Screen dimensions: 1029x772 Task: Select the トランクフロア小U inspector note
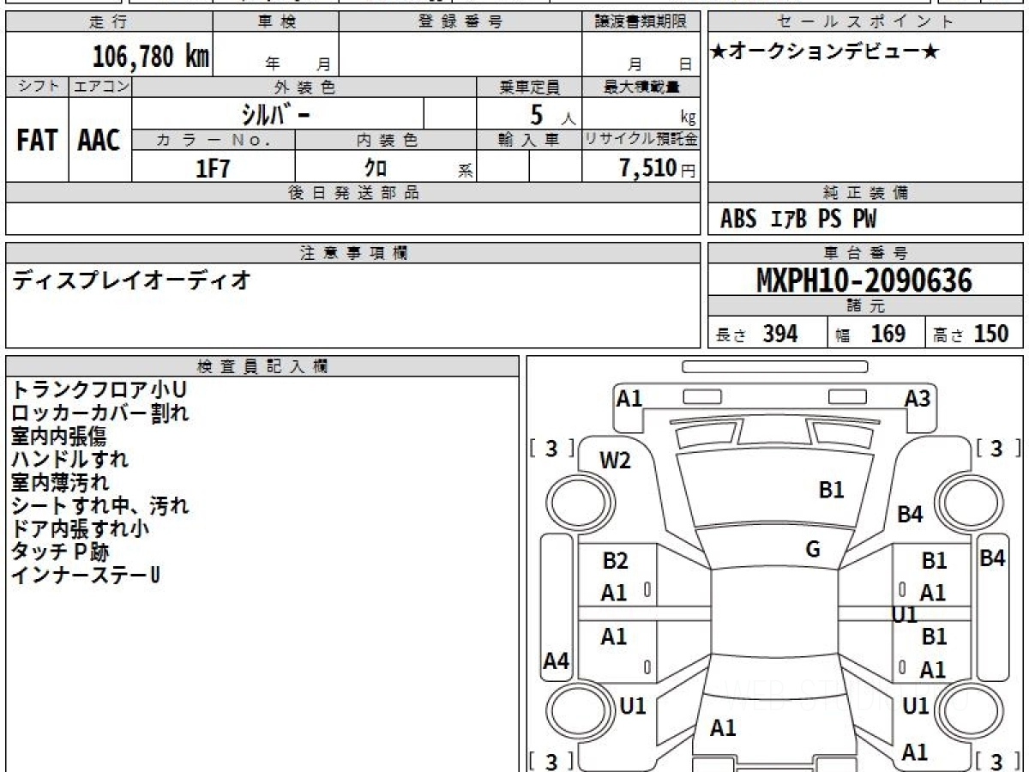tap(99, 390)
